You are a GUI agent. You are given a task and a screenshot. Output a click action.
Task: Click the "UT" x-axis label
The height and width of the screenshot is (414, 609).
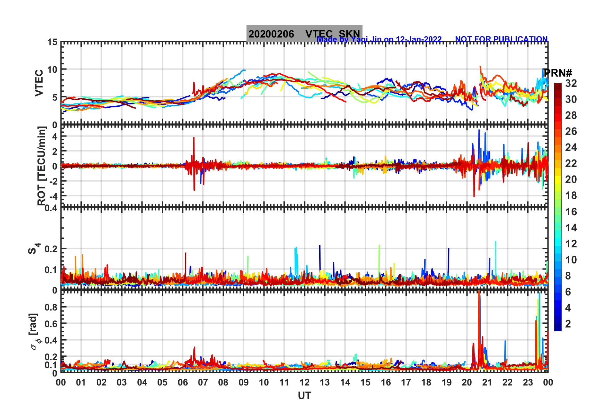click(304, 396)
